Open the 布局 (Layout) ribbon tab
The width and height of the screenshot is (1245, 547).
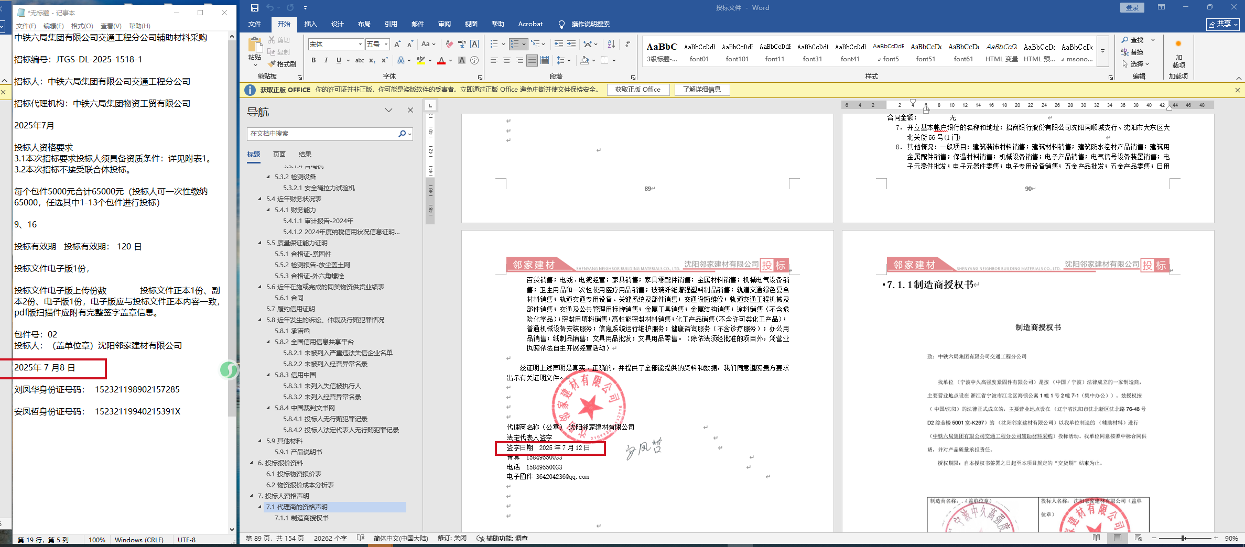pyautogui.click(x=364, y=24)
